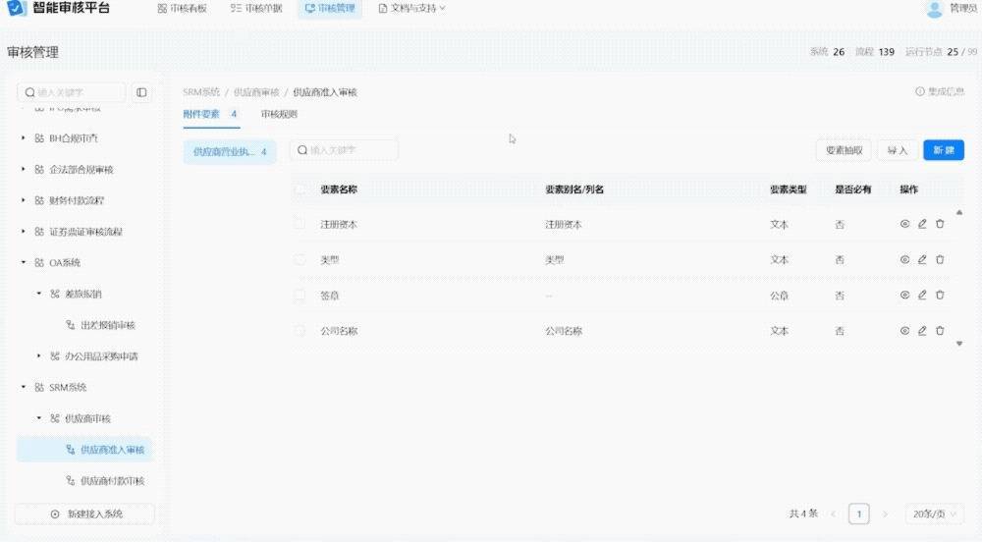The height and width of the screenshot is (542, 982).
Task: Check the 签章 row checkbox
Action: [x=300, y=295]
